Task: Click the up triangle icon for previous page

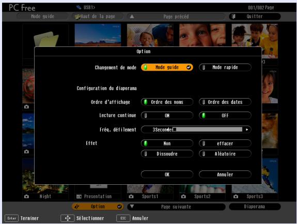Action: pyautogui.click(x=132, y=17)
